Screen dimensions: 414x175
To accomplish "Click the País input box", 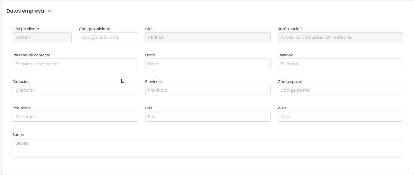I will click(208, 117).
